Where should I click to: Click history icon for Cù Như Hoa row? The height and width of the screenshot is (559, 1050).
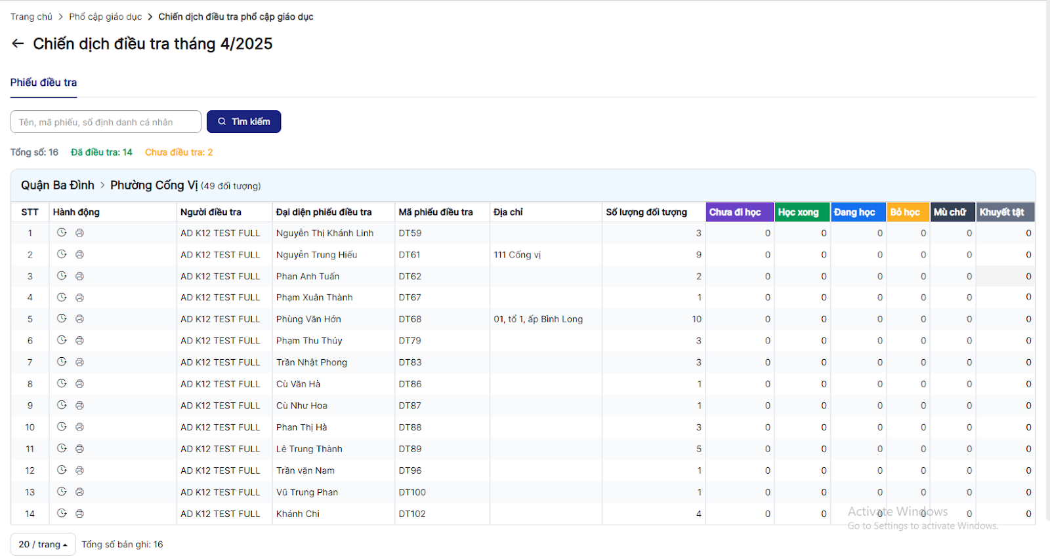pyautogui.click(x=62, y=405)
